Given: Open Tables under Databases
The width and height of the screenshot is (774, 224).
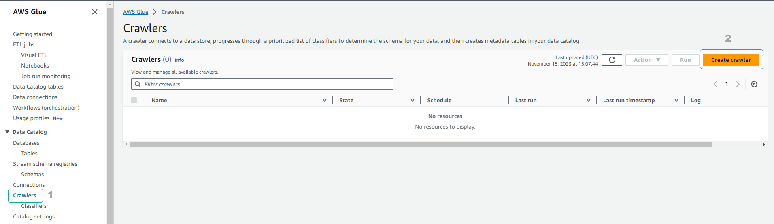Looking at the screenshot, I should pyautogui.click(x=29, y=153).
